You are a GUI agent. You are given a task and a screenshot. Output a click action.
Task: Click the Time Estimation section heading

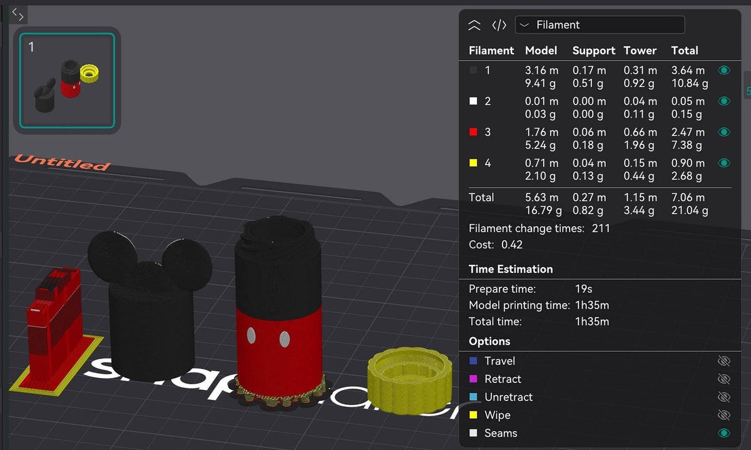511,269
